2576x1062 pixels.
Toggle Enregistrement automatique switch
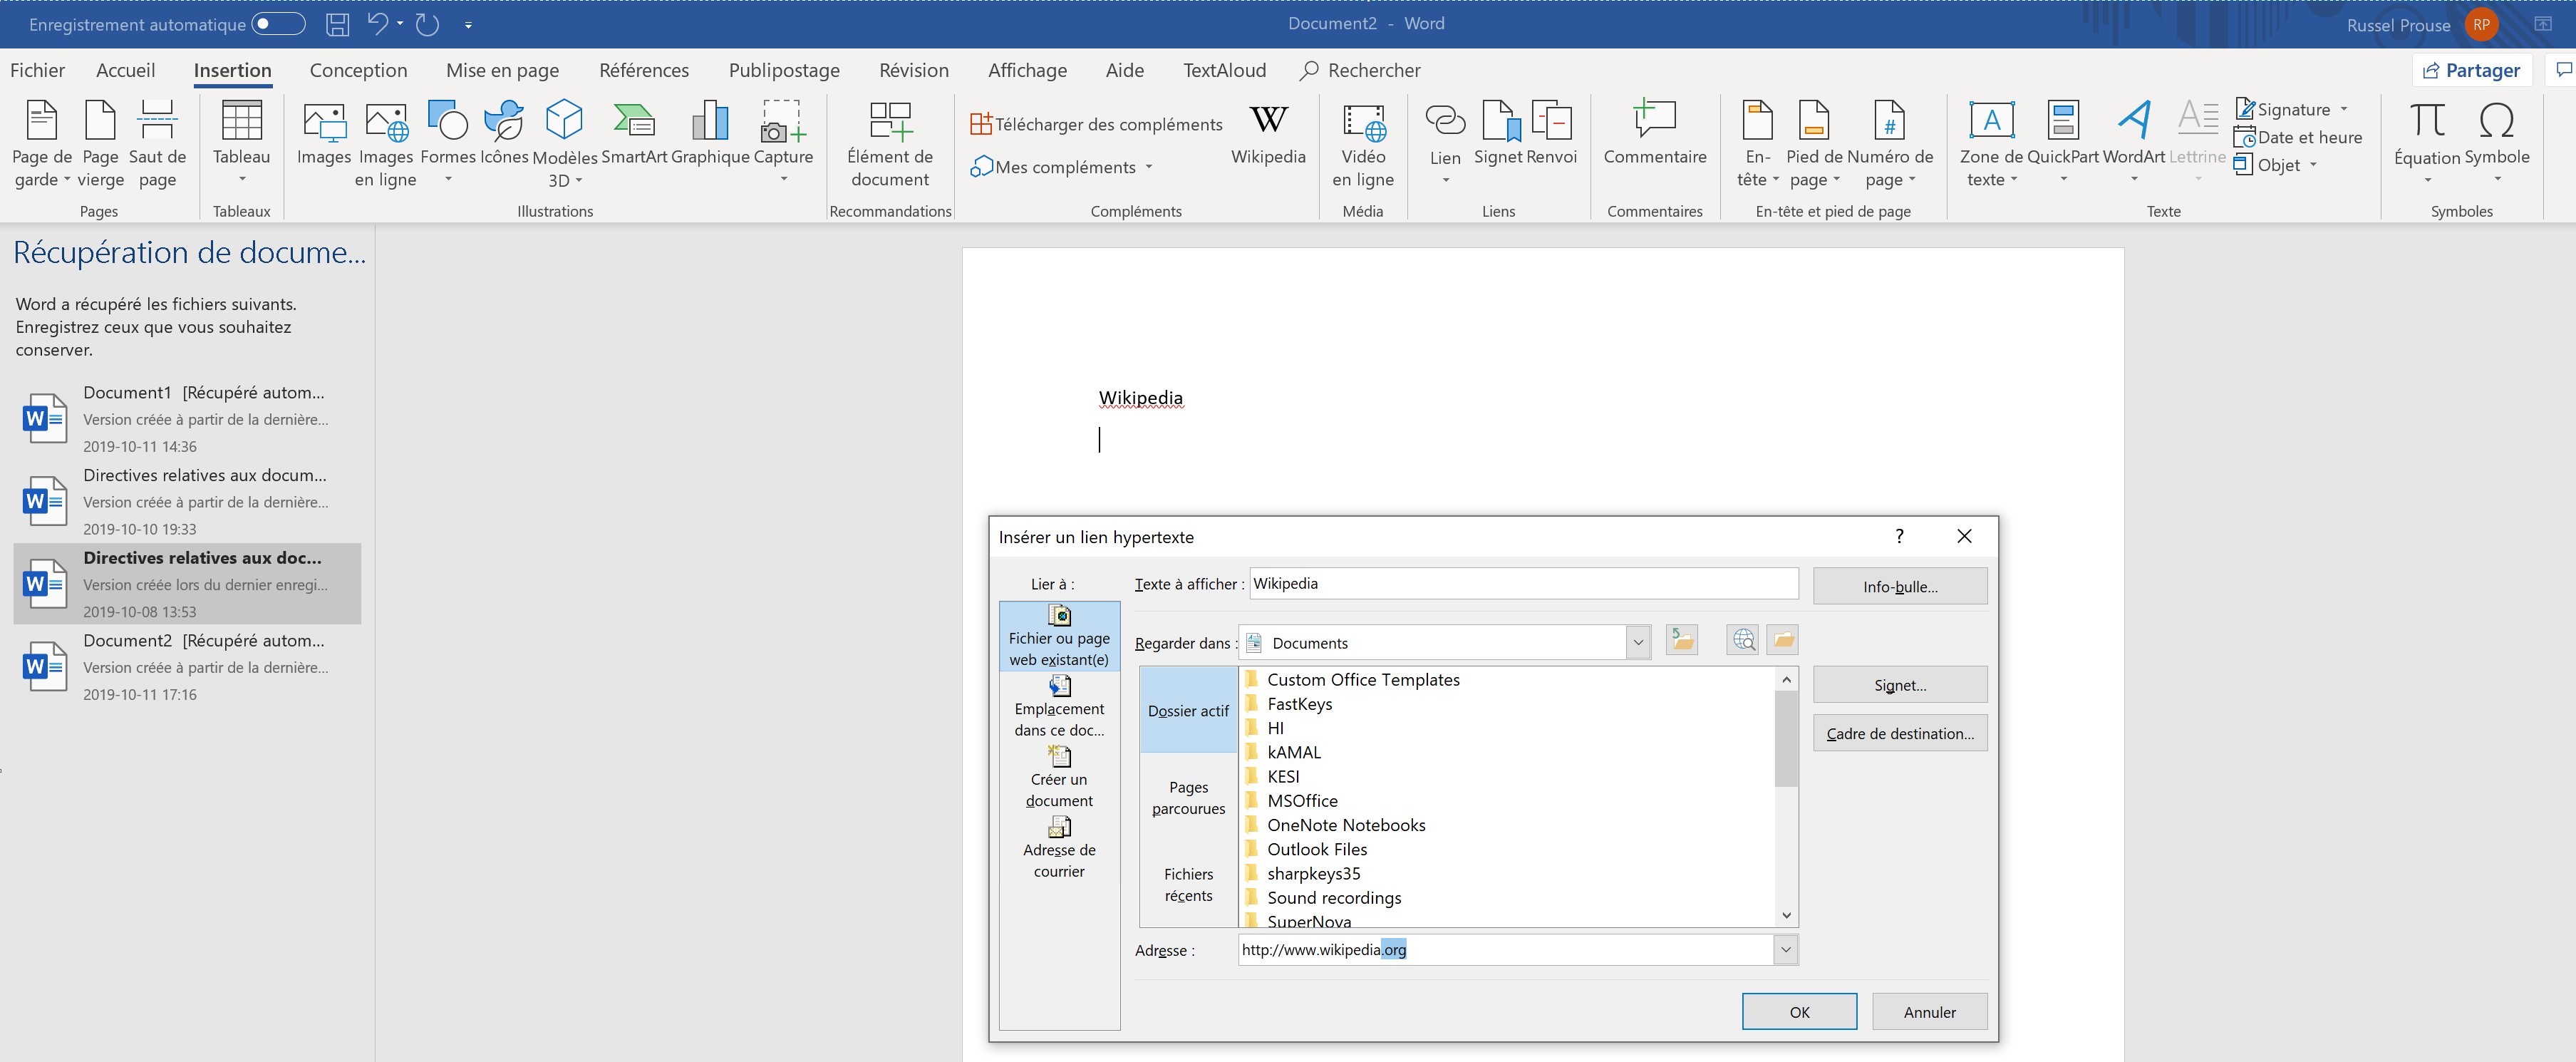[x=278, y=24]
